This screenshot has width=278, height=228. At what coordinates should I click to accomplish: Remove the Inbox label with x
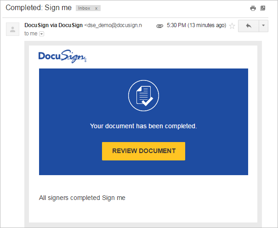96,8
